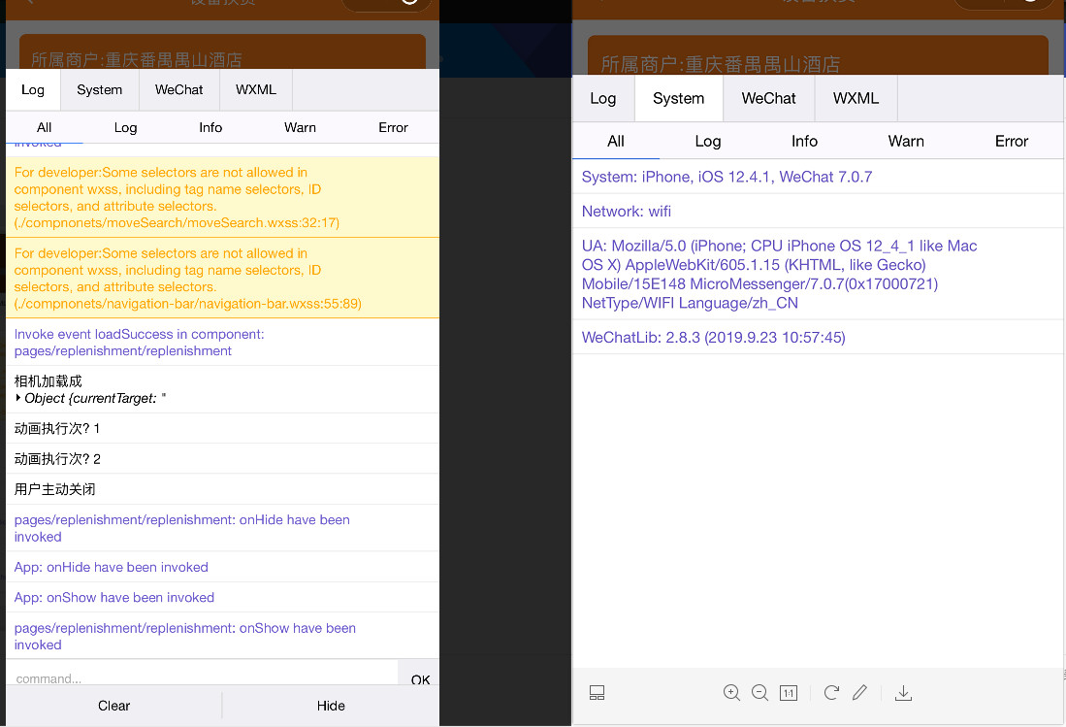Viewport: 1066px width, 727px height.
Task: Select Error filter in left console
Action: click(393, 127)
